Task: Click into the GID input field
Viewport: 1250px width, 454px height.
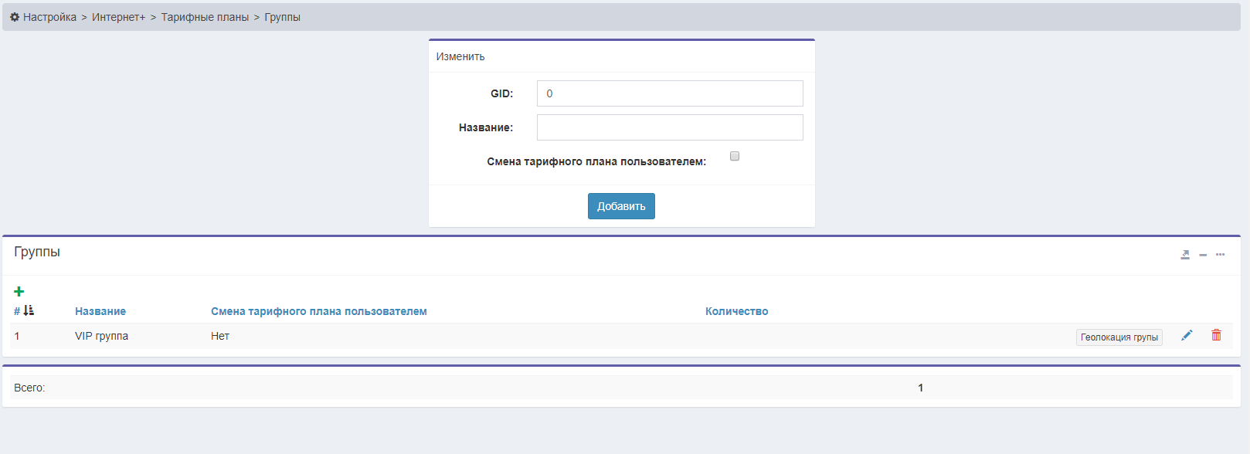Action: click(669, 93)
